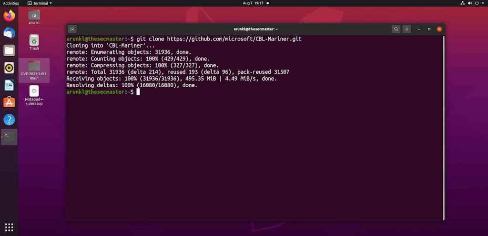Open the terminal search function
The height and width of the screenshot is (236, 488).
[x=396, y=29]
